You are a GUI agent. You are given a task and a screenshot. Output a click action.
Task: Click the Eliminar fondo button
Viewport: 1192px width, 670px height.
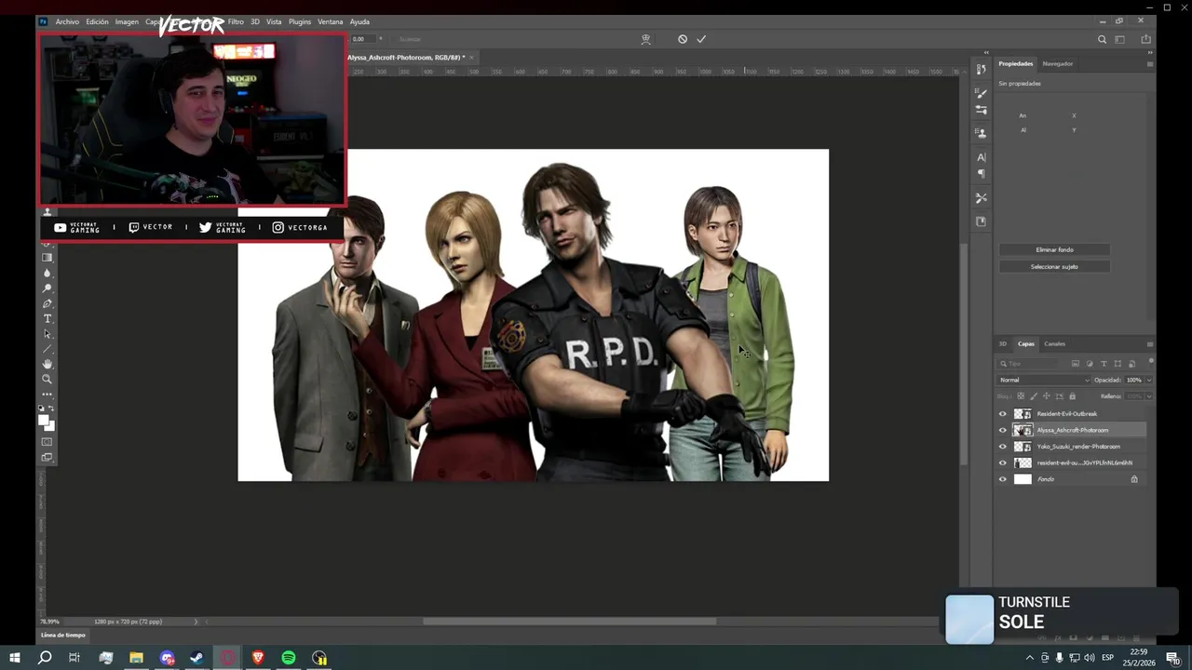tap(1054, 250)
